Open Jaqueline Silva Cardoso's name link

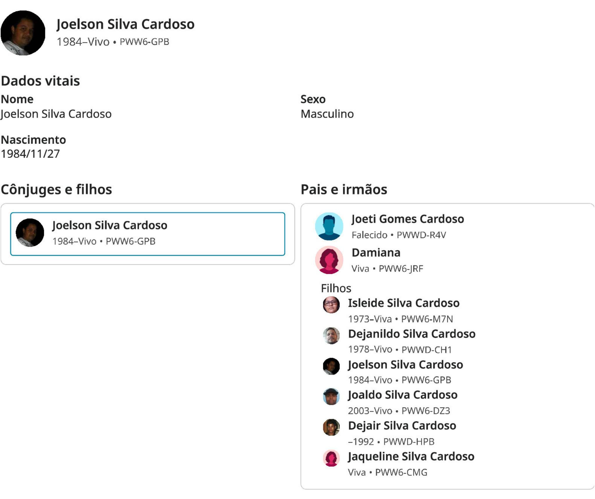[411, 457]
